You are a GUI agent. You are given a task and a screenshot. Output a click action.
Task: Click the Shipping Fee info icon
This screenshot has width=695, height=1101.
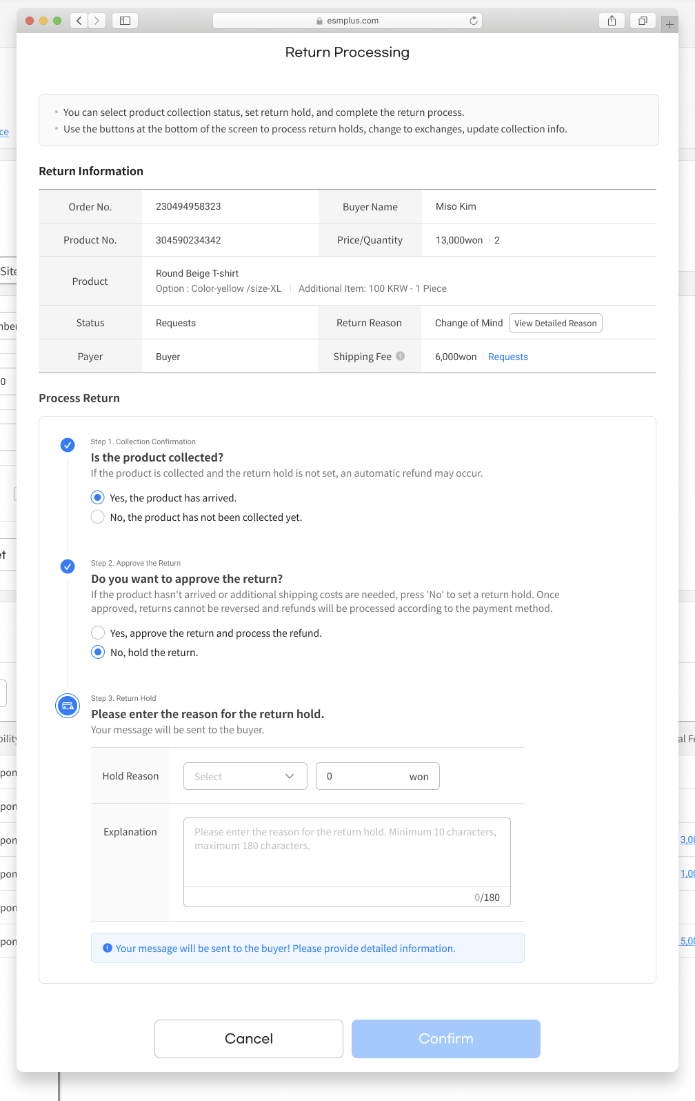click(x=401, y=356)
